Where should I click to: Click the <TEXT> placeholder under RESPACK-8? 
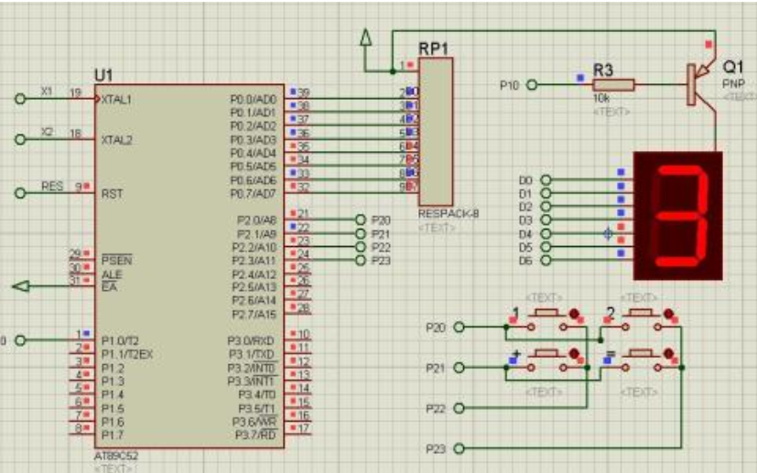click(437, 227)
